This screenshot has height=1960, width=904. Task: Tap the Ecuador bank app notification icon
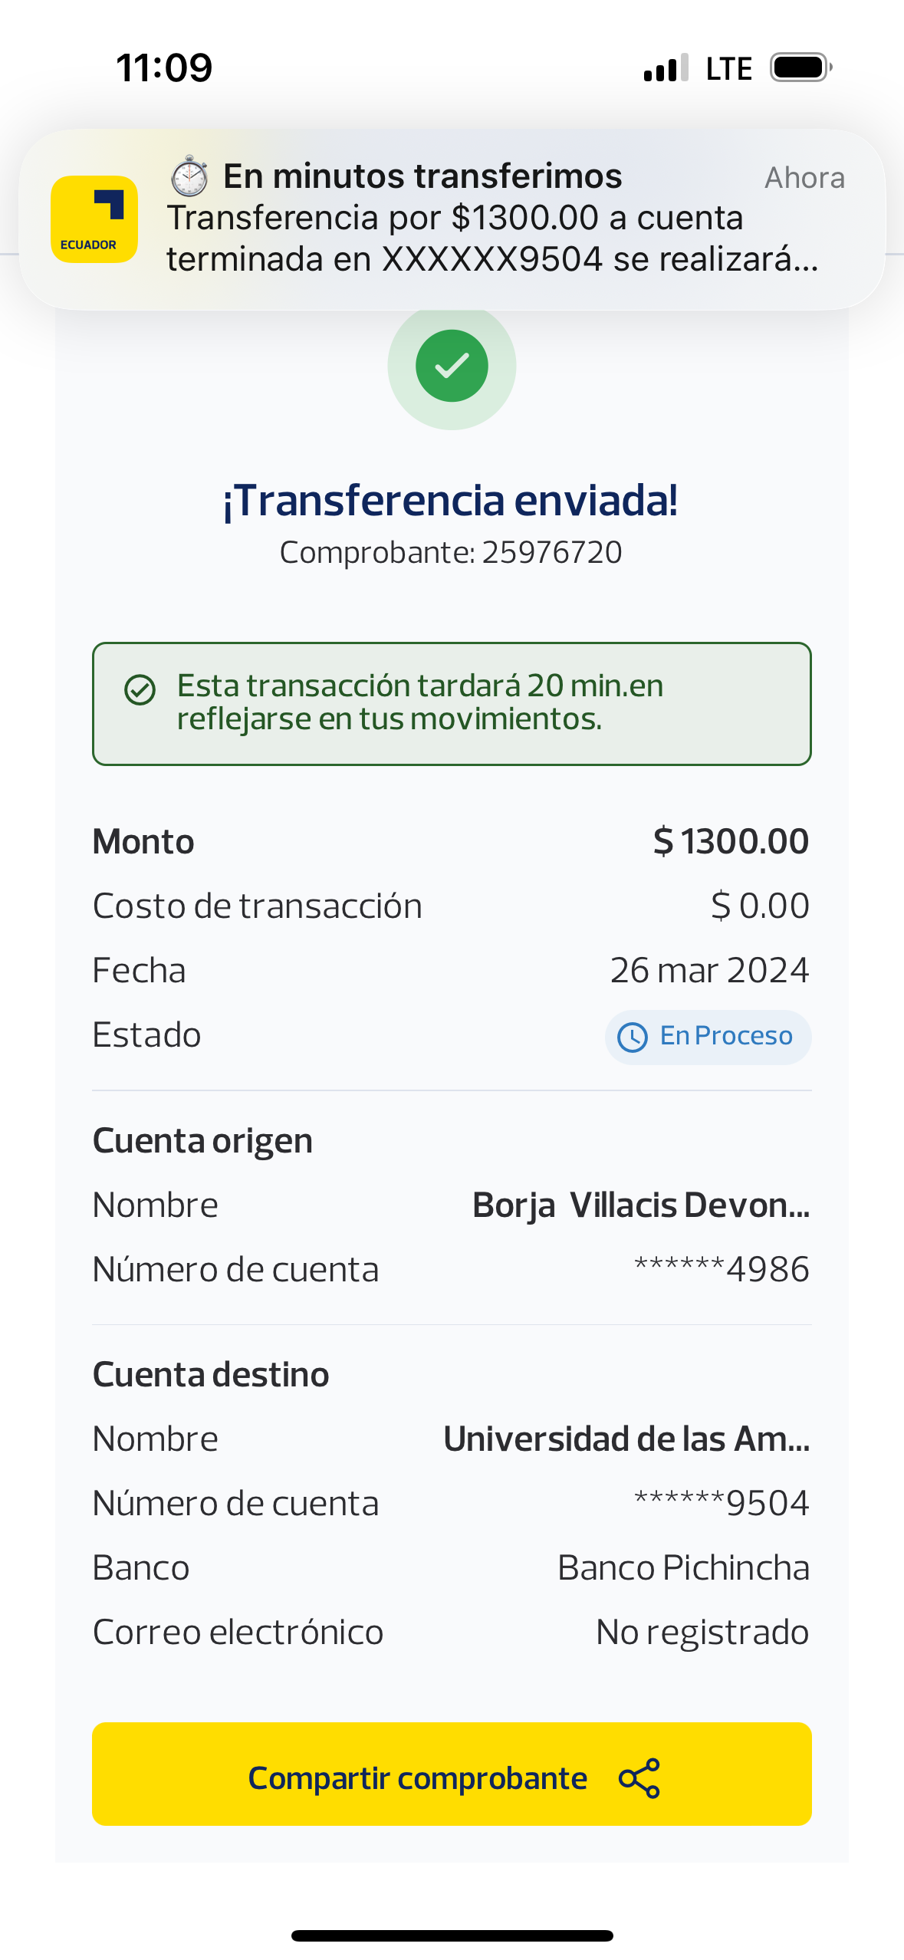(94, 219)
